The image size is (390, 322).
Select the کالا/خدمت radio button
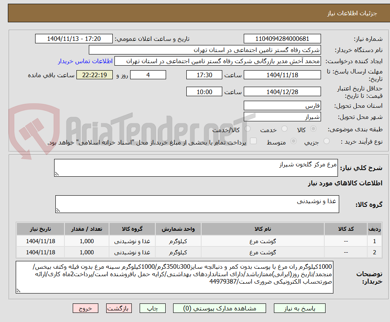coord(247,129)
